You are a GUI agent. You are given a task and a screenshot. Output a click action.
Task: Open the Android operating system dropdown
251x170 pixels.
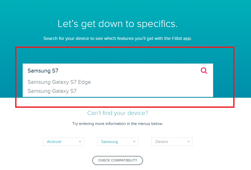(x=63, y=142)
